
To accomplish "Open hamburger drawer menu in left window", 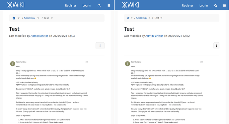I will tap(109, 6).
